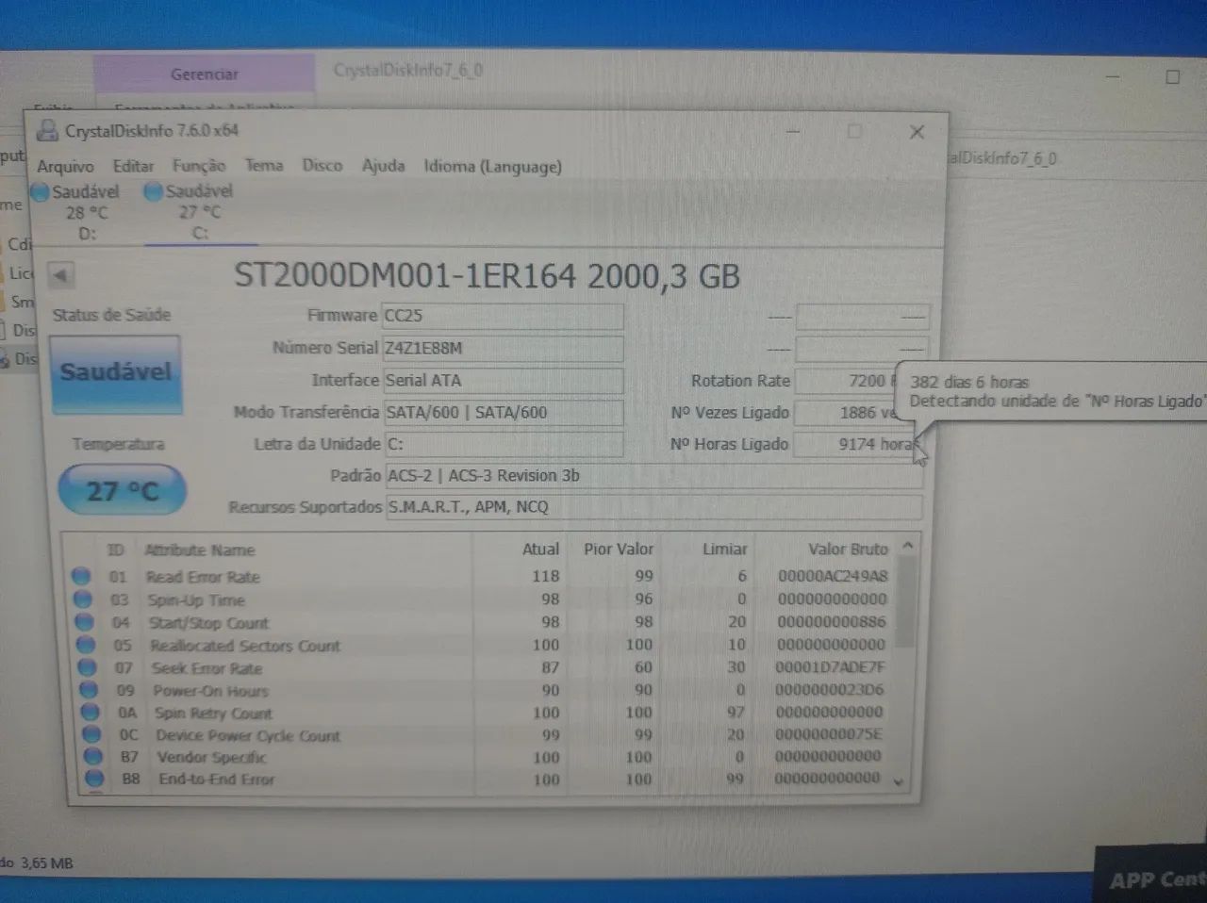Click the blue health indicator above the D: drive
The width and height of the screenshot is (1207, 903).
(41, 191)
